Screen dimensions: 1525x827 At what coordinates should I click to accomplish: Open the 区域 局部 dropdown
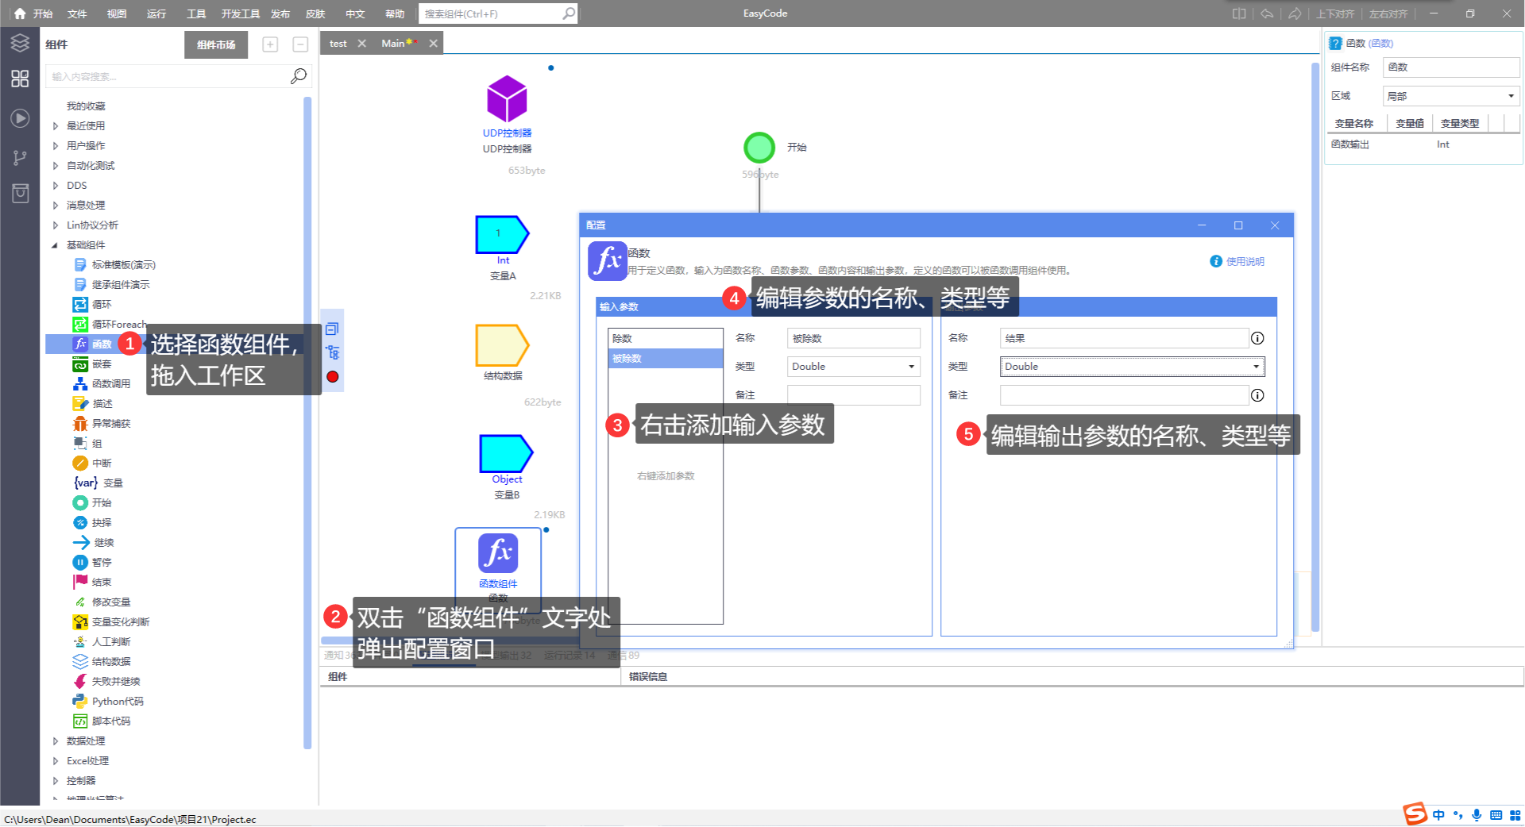point(1451,96)
